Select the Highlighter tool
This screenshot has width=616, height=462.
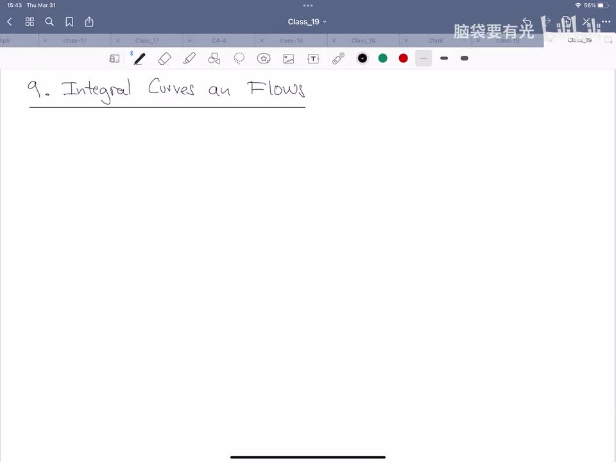[189, 58]
